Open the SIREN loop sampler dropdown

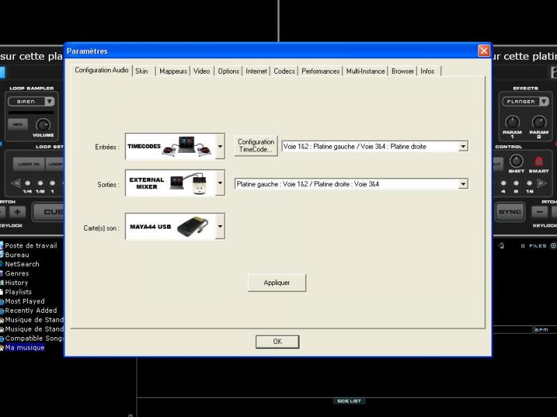pos(49,101)
